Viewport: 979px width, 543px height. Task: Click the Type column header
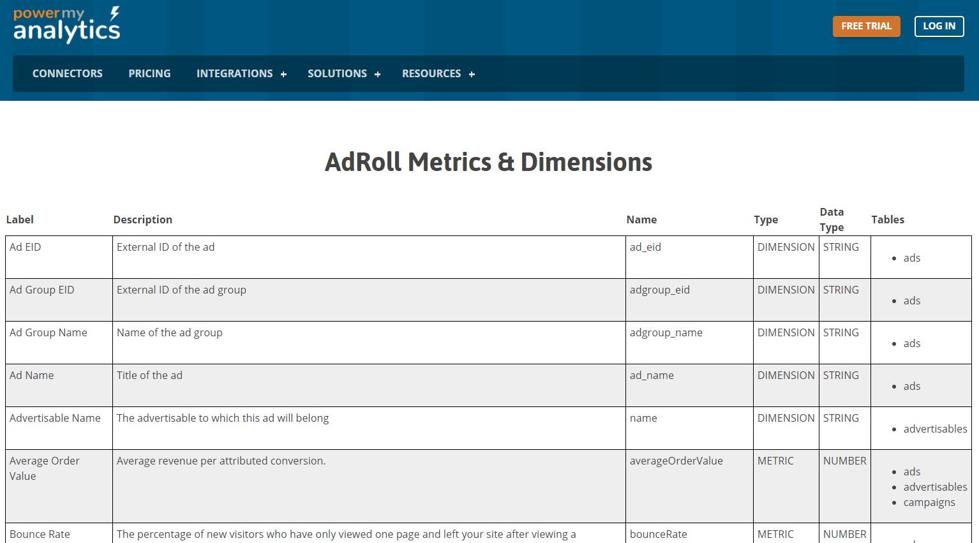(x=766, y=219)
